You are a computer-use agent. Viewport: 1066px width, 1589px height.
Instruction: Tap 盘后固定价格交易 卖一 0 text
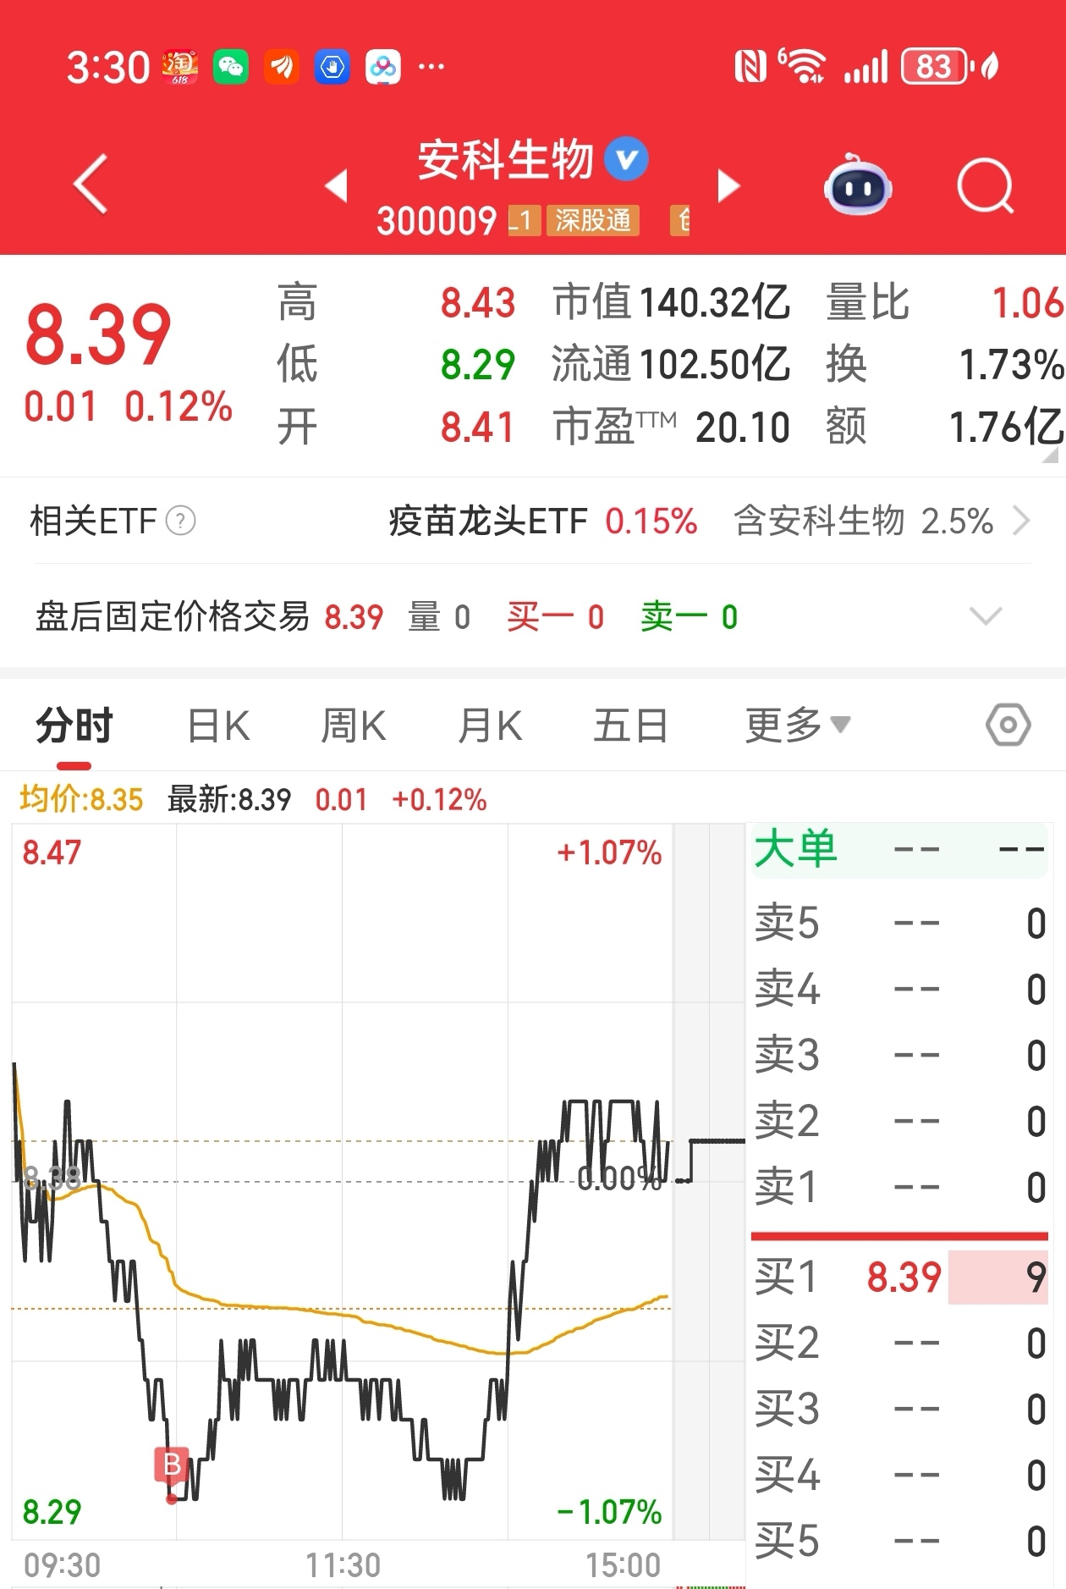690,616
